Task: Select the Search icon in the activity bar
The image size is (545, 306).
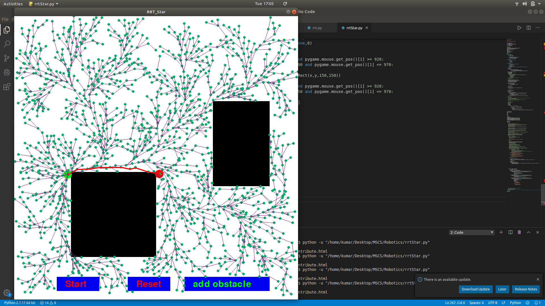Action: (7, 44)
